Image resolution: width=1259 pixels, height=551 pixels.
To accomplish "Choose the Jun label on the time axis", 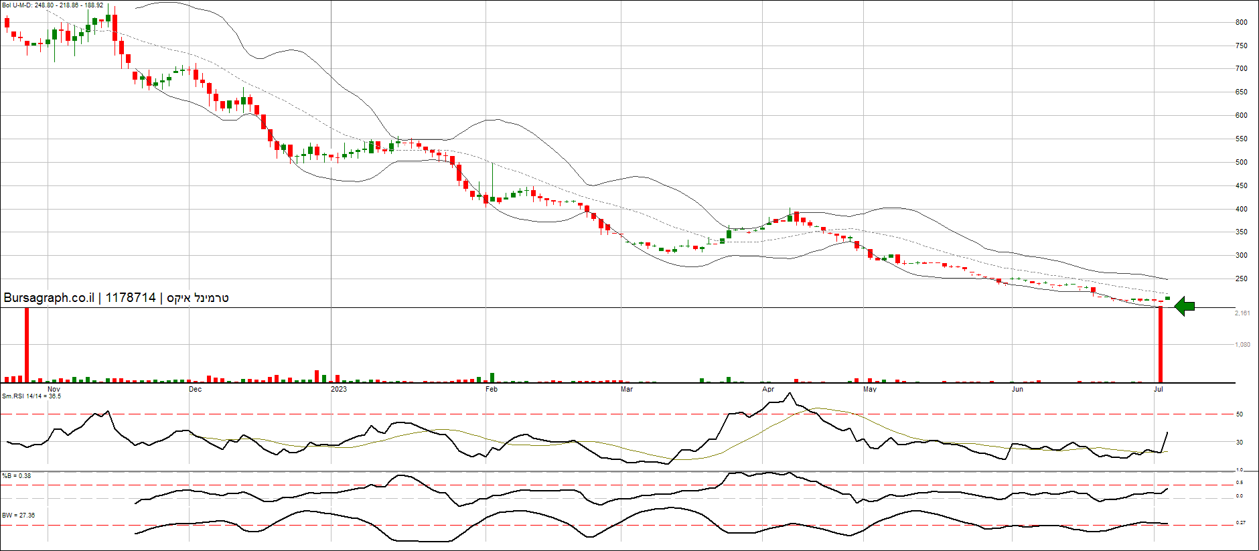I will [x=1017, y=389].
